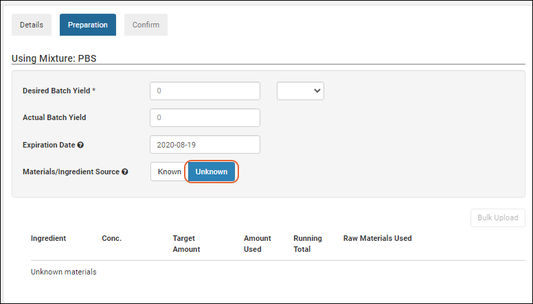This screenshot has height=304, width=533.
Task: Click the Expiration Date field
Action: 205,145
